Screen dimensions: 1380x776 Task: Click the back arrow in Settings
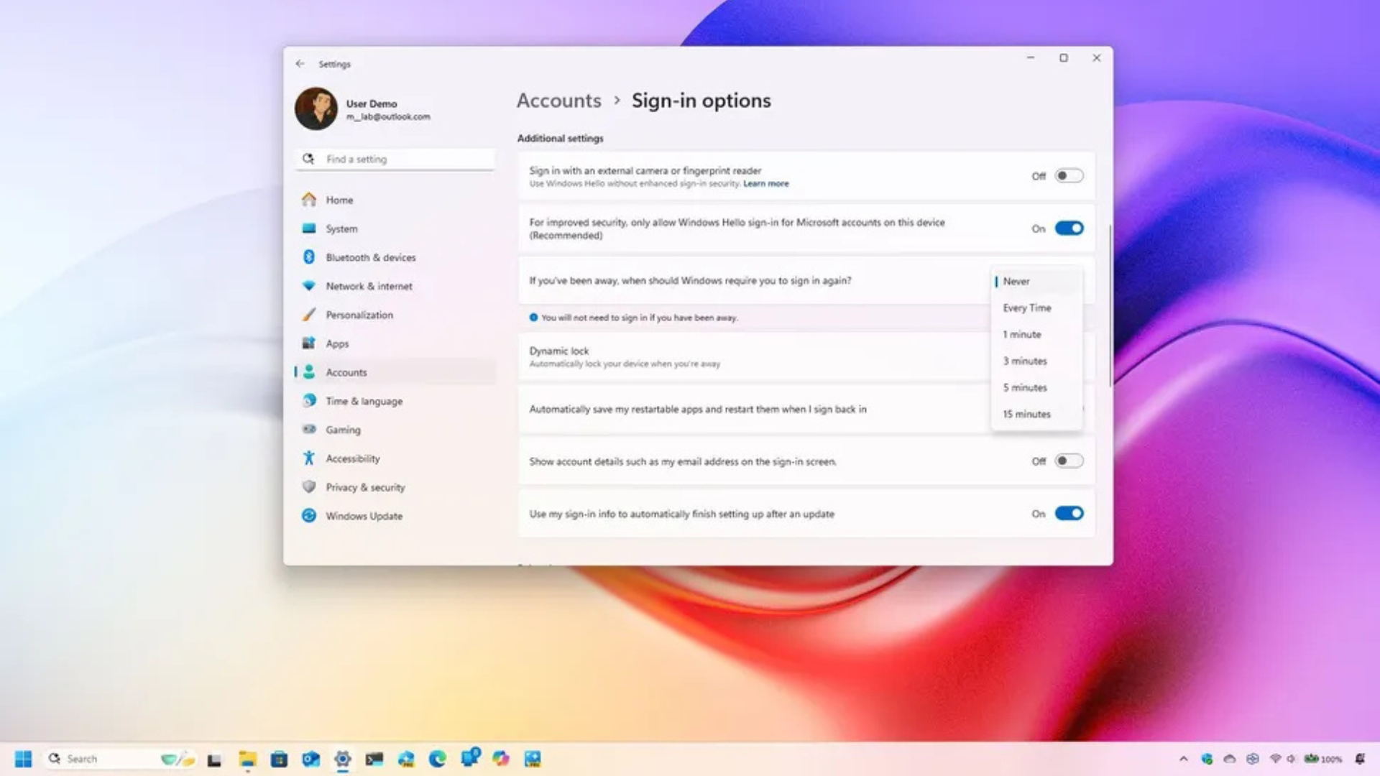[x=300, y=64]
